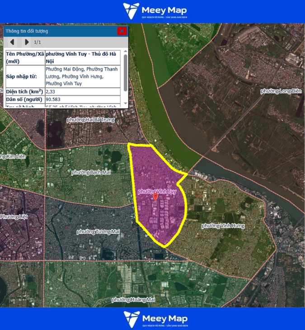Click the Sáp nhập từ row label

pos(24,76)
